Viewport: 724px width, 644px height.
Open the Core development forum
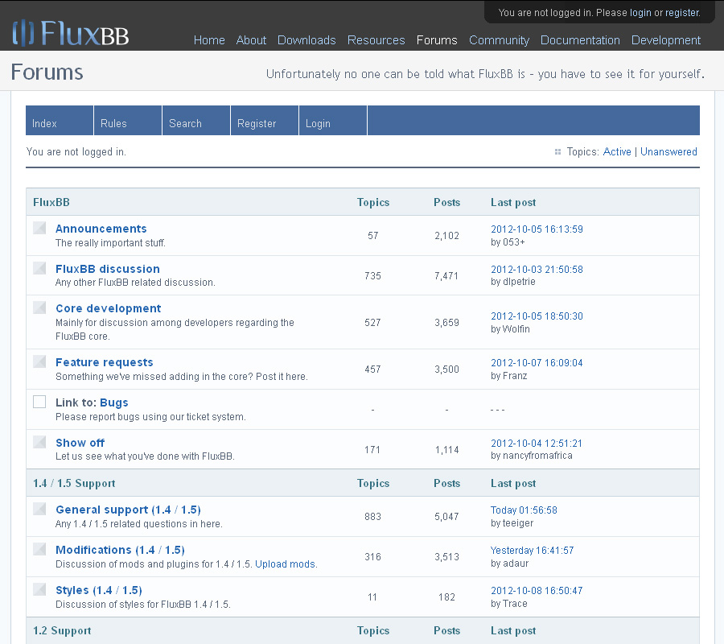(109, 308)
